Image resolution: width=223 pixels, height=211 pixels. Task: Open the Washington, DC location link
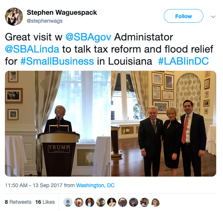point(95,185)
